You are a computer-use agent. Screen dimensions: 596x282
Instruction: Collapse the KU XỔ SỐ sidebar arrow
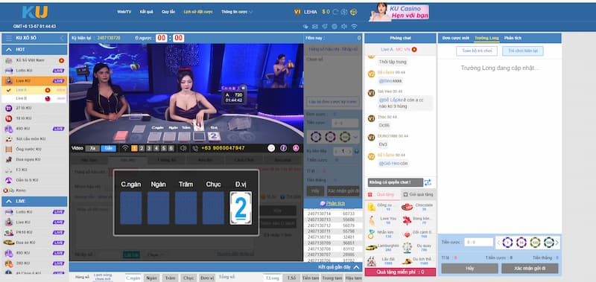(x=62, y=38)
